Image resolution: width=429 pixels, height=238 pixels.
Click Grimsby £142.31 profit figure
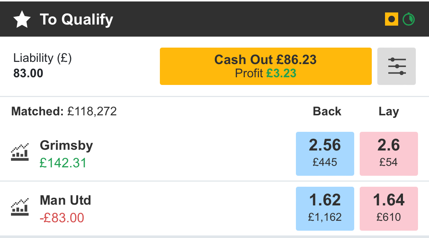pyautogui.click(x=63, y=163)
